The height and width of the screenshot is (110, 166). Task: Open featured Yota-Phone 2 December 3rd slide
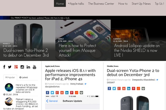(x=26, y=53)
